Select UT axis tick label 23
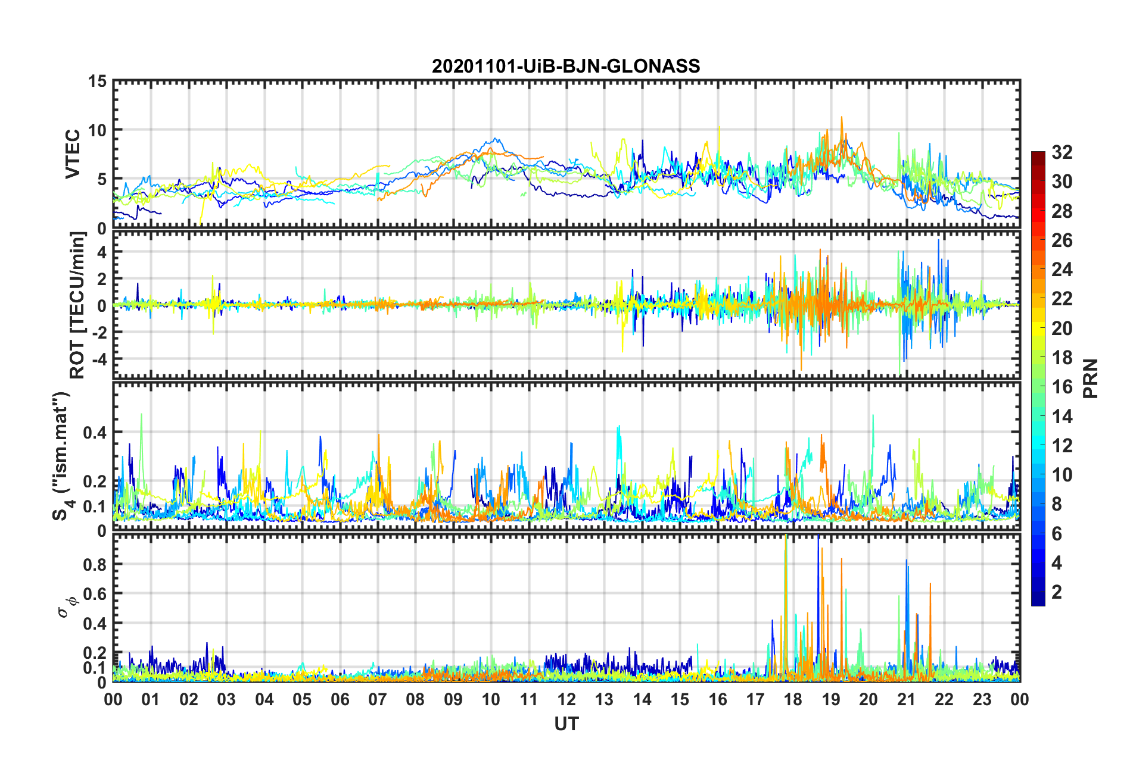1133x757 pixels. coord(982,699)
